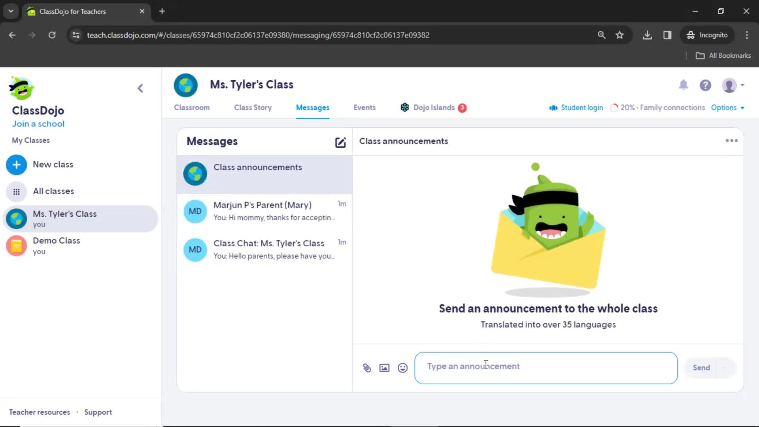The height and width of the screenshot is (427, 759).
Task: Close the ClassDojo for Teachers tab
Action: coord(142,11)
